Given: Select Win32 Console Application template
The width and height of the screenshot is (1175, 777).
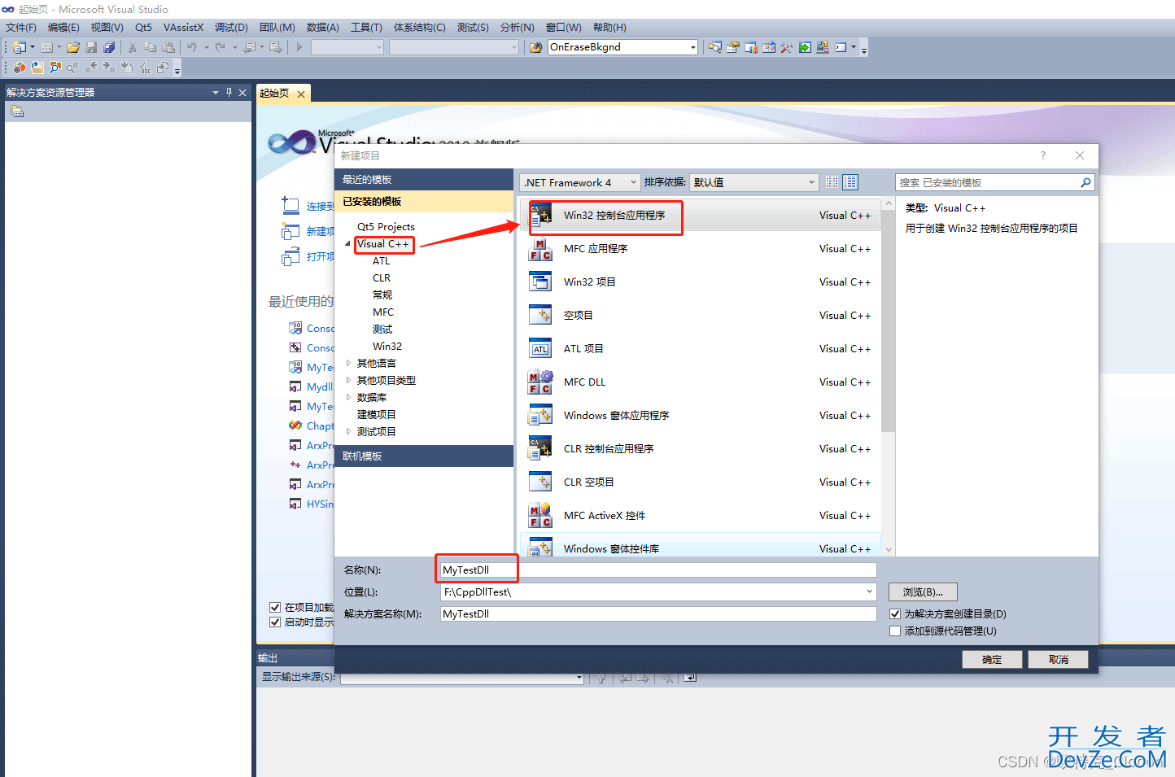Looking at the screenshot, I should [701, 216].
